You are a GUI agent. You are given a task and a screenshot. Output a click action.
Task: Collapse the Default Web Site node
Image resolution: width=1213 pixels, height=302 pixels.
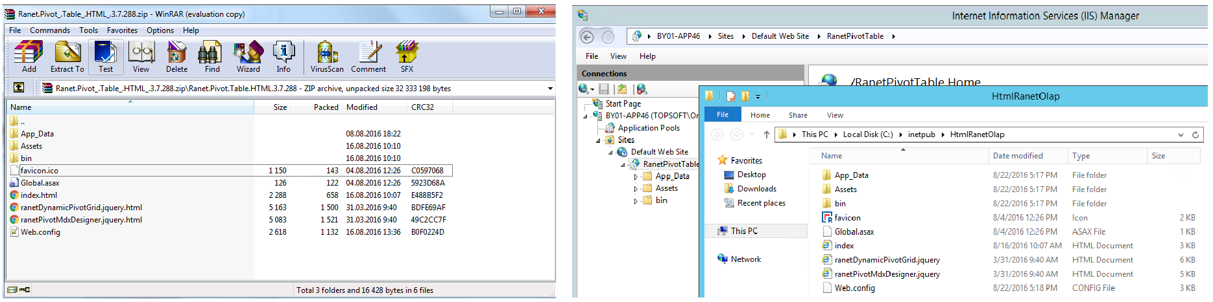click(x=610, y=153)
